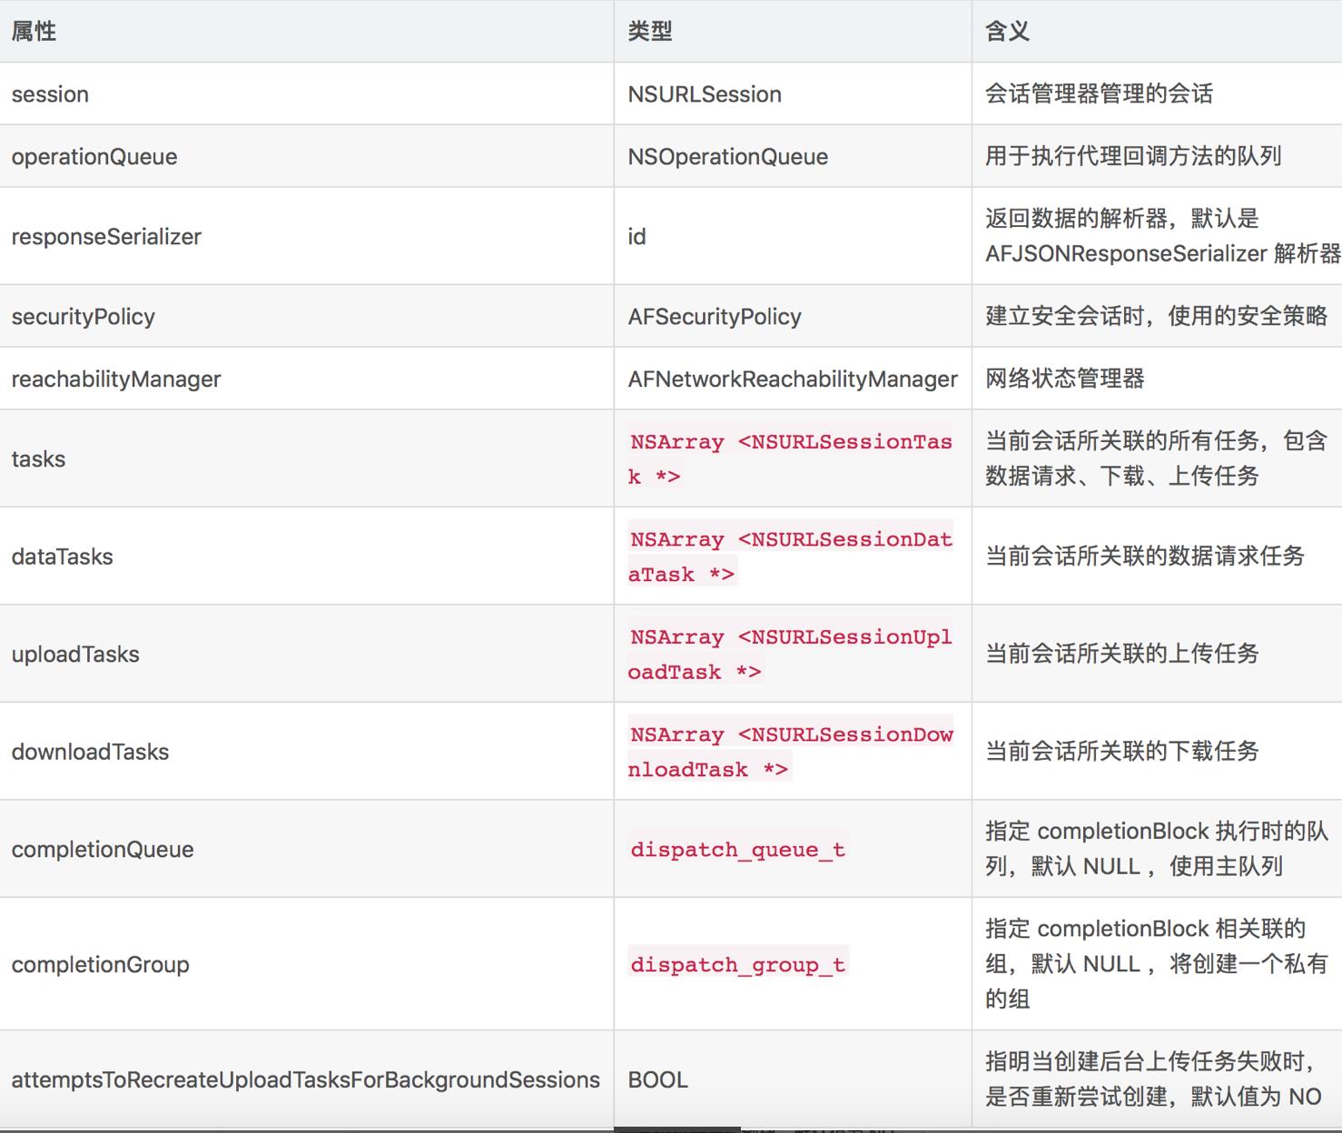Click completionBlock 执行时的队列 description

[x=1157, y=849]
